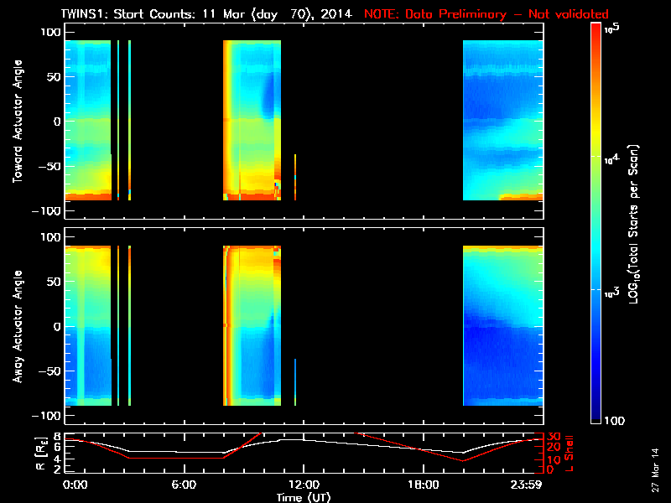This screenshot has height=503, width=671.
Task: Click the dark blue bottom of colorbar
Action: coord(596,414)
